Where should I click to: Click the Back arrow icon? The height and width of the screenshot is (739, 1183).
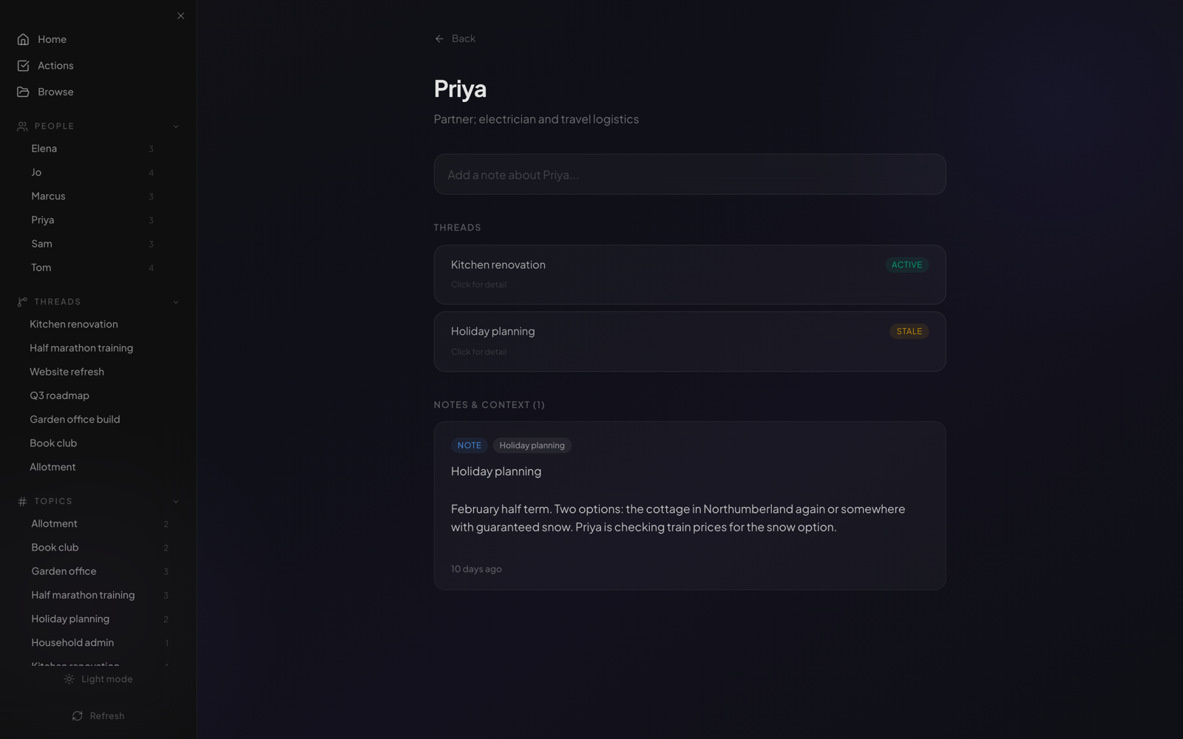click(439, 38)
